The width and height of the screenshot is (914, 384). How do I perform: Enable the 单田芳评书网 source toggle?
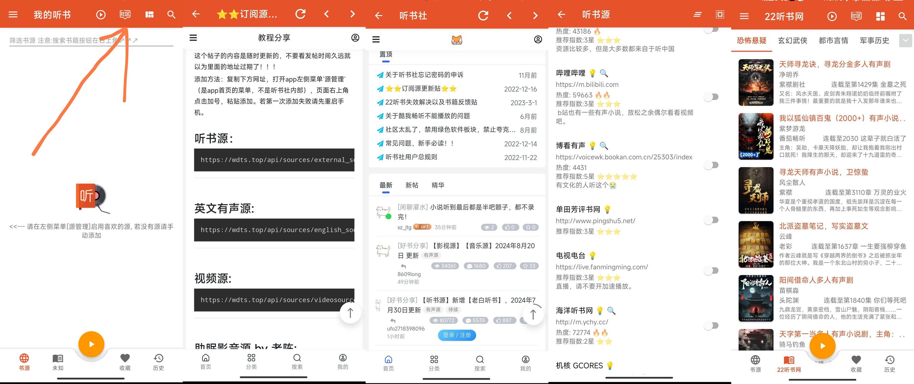tap(712, 220)
